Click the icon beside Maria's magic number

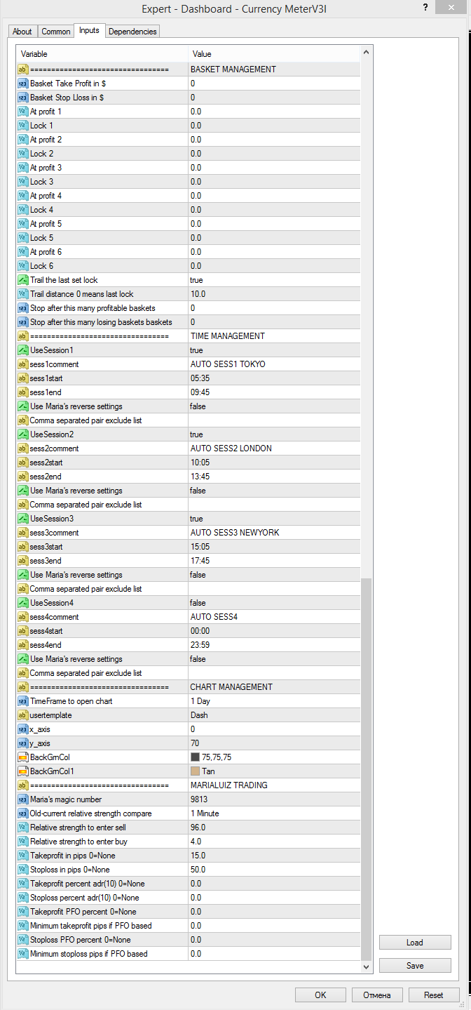pos(22,799)
